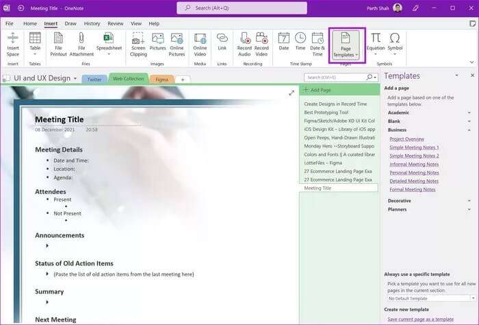Insert Online Pictures
The height and width of the screenshot is (325, 479).
pyautogui.click(x=177, y=45)
